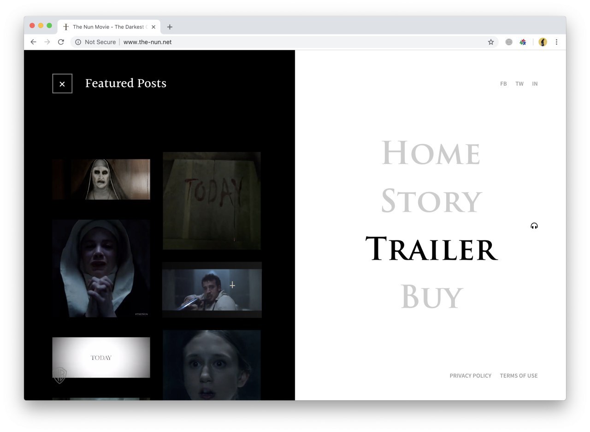Image resolution: width=590 pixels, height=432 pixels.
Task: Select the Trailer menu item
Action: coord(431,249)
